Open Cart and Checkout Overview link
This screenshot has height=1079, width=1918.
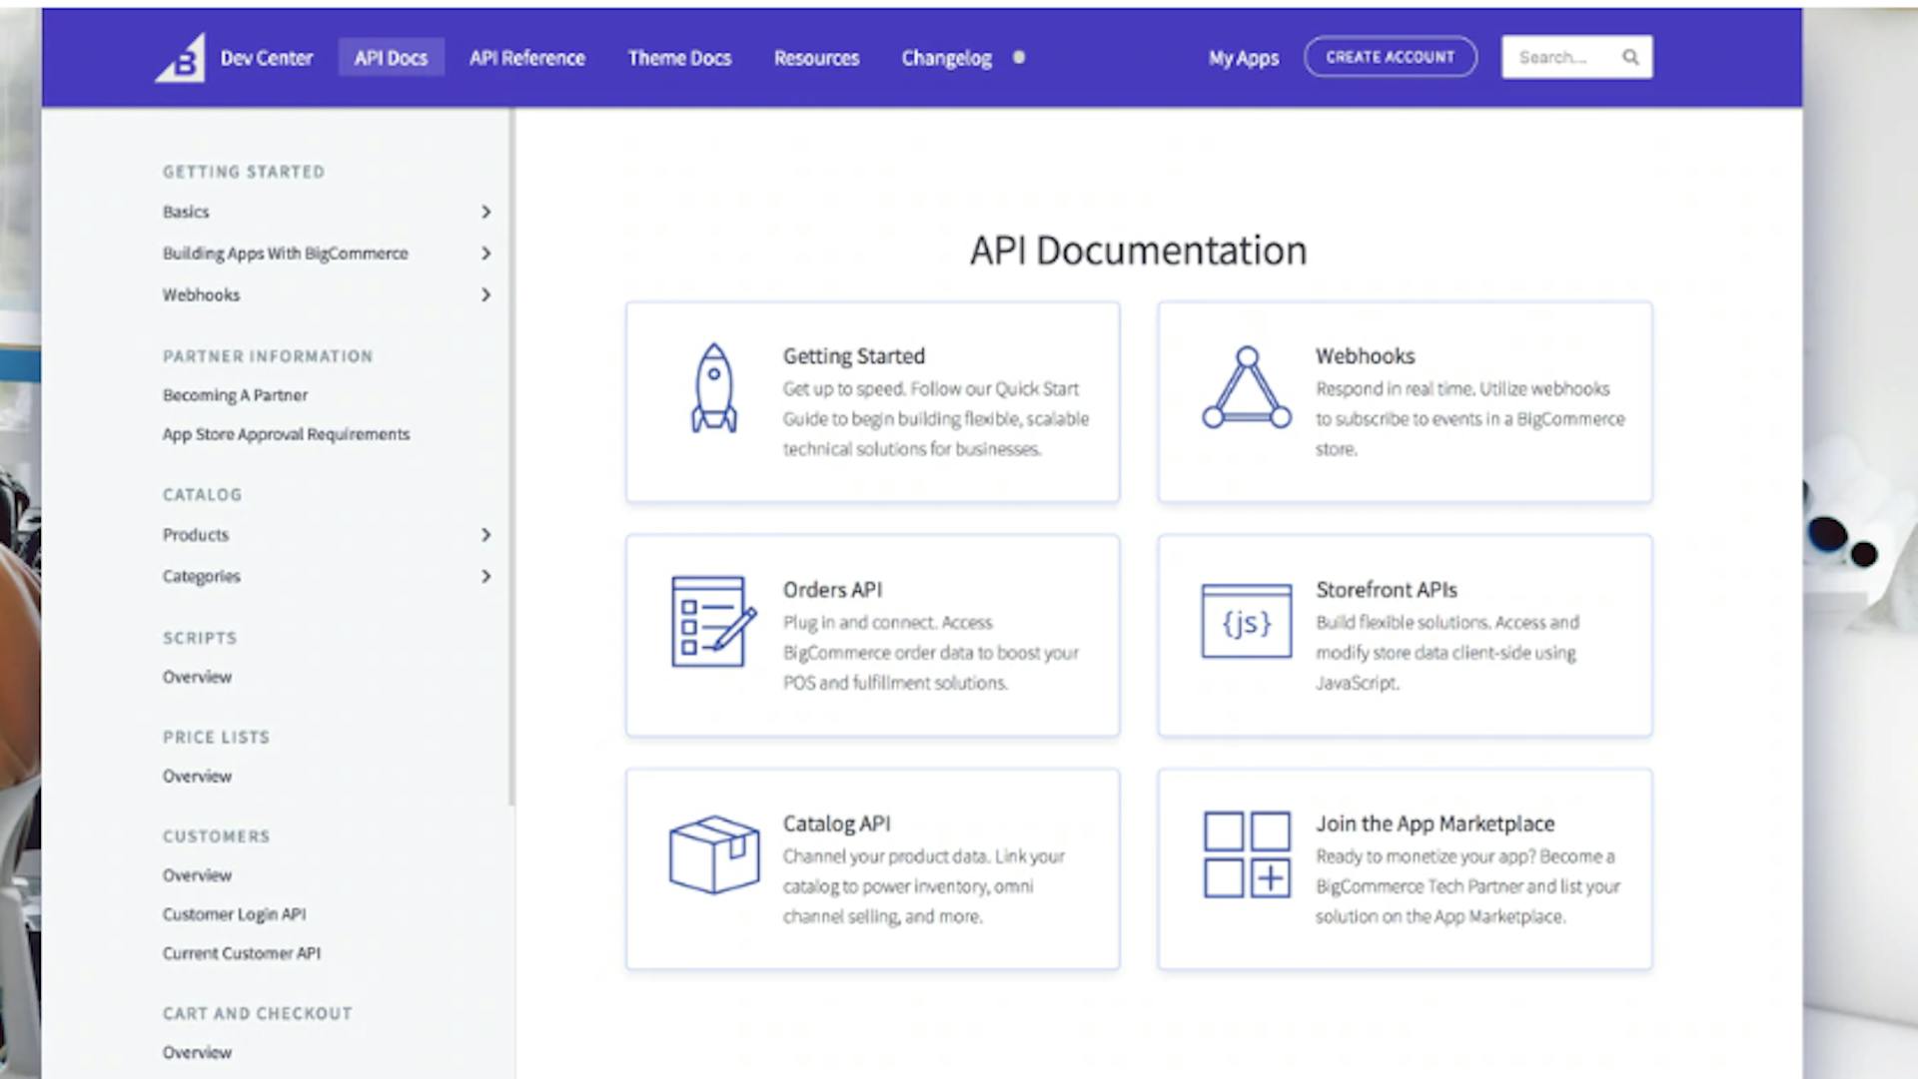pyautogui.click(x=197, y=1053)
